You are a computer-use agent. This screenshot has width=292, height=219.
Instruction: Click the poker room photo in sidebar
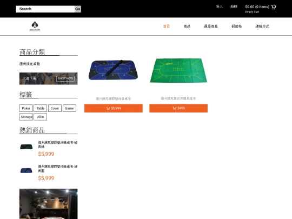[x=49, y=204]
